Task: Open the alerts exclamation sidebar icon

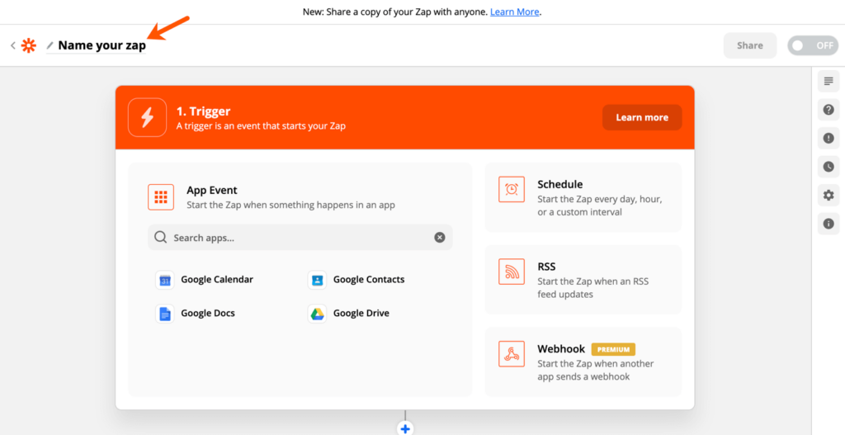Action: pos(828,139)
